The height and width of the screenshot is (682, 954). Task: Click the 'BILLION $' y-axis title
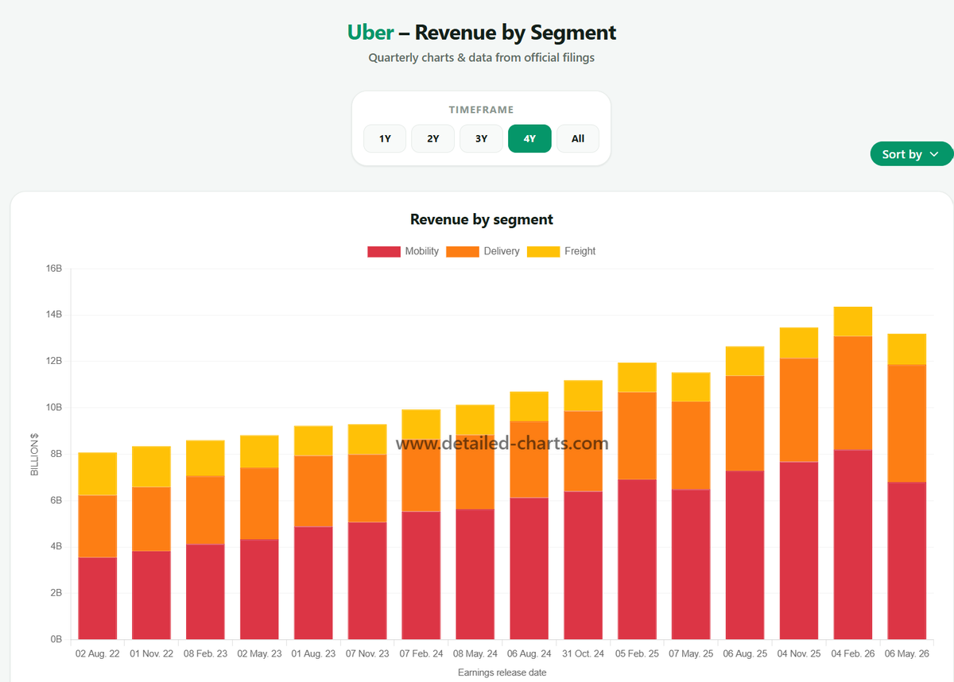34,454
